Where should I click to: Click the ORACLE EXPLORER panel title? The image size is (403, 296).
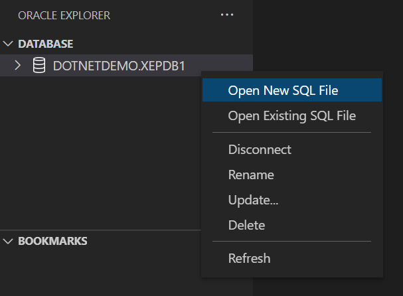click(x=64, y=15)
